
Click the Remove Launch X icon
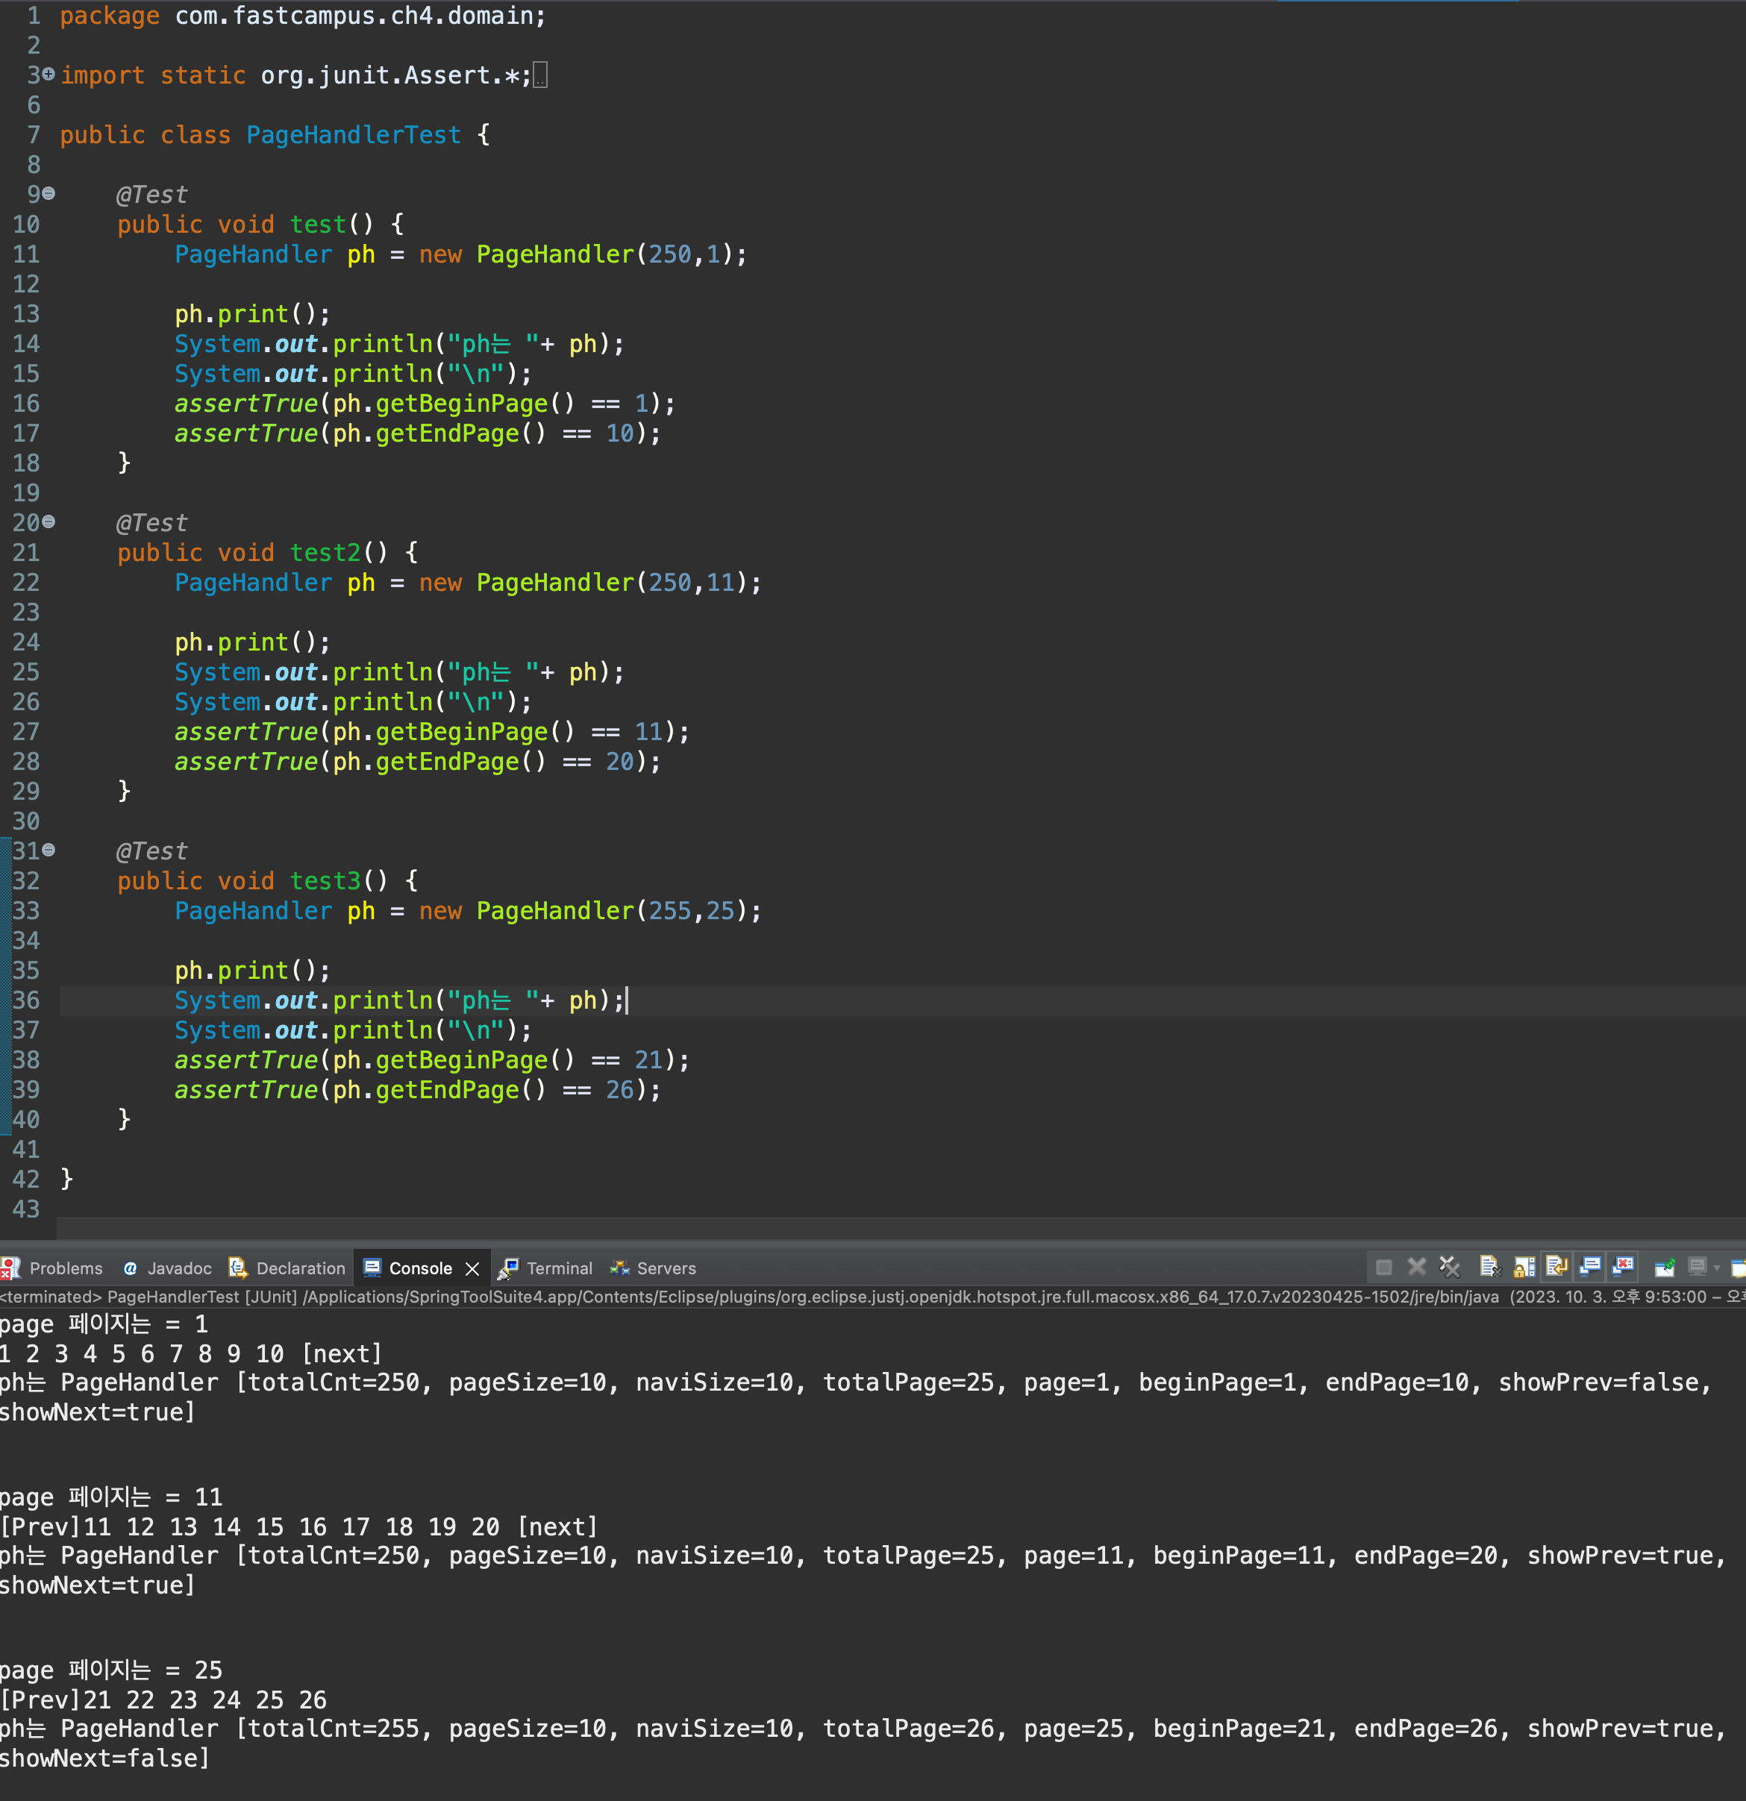pyautogui.click(x=1417, y=1267)
